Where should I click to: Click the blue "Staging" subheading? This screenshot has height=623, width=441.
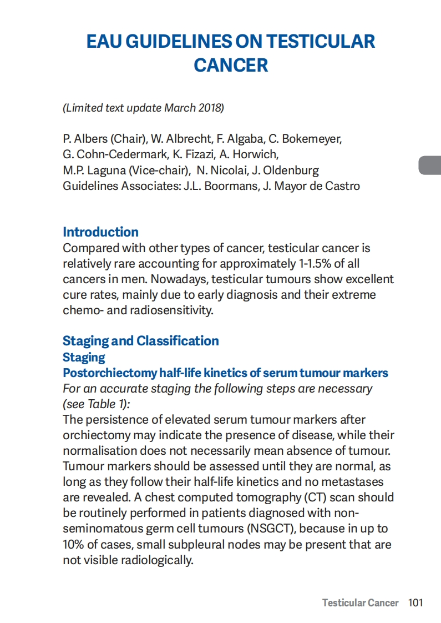coord(84,357)
